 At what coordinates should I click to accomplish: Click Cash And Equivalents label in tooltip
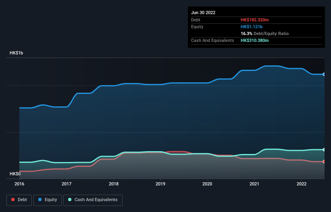click(x=212, y=40)
